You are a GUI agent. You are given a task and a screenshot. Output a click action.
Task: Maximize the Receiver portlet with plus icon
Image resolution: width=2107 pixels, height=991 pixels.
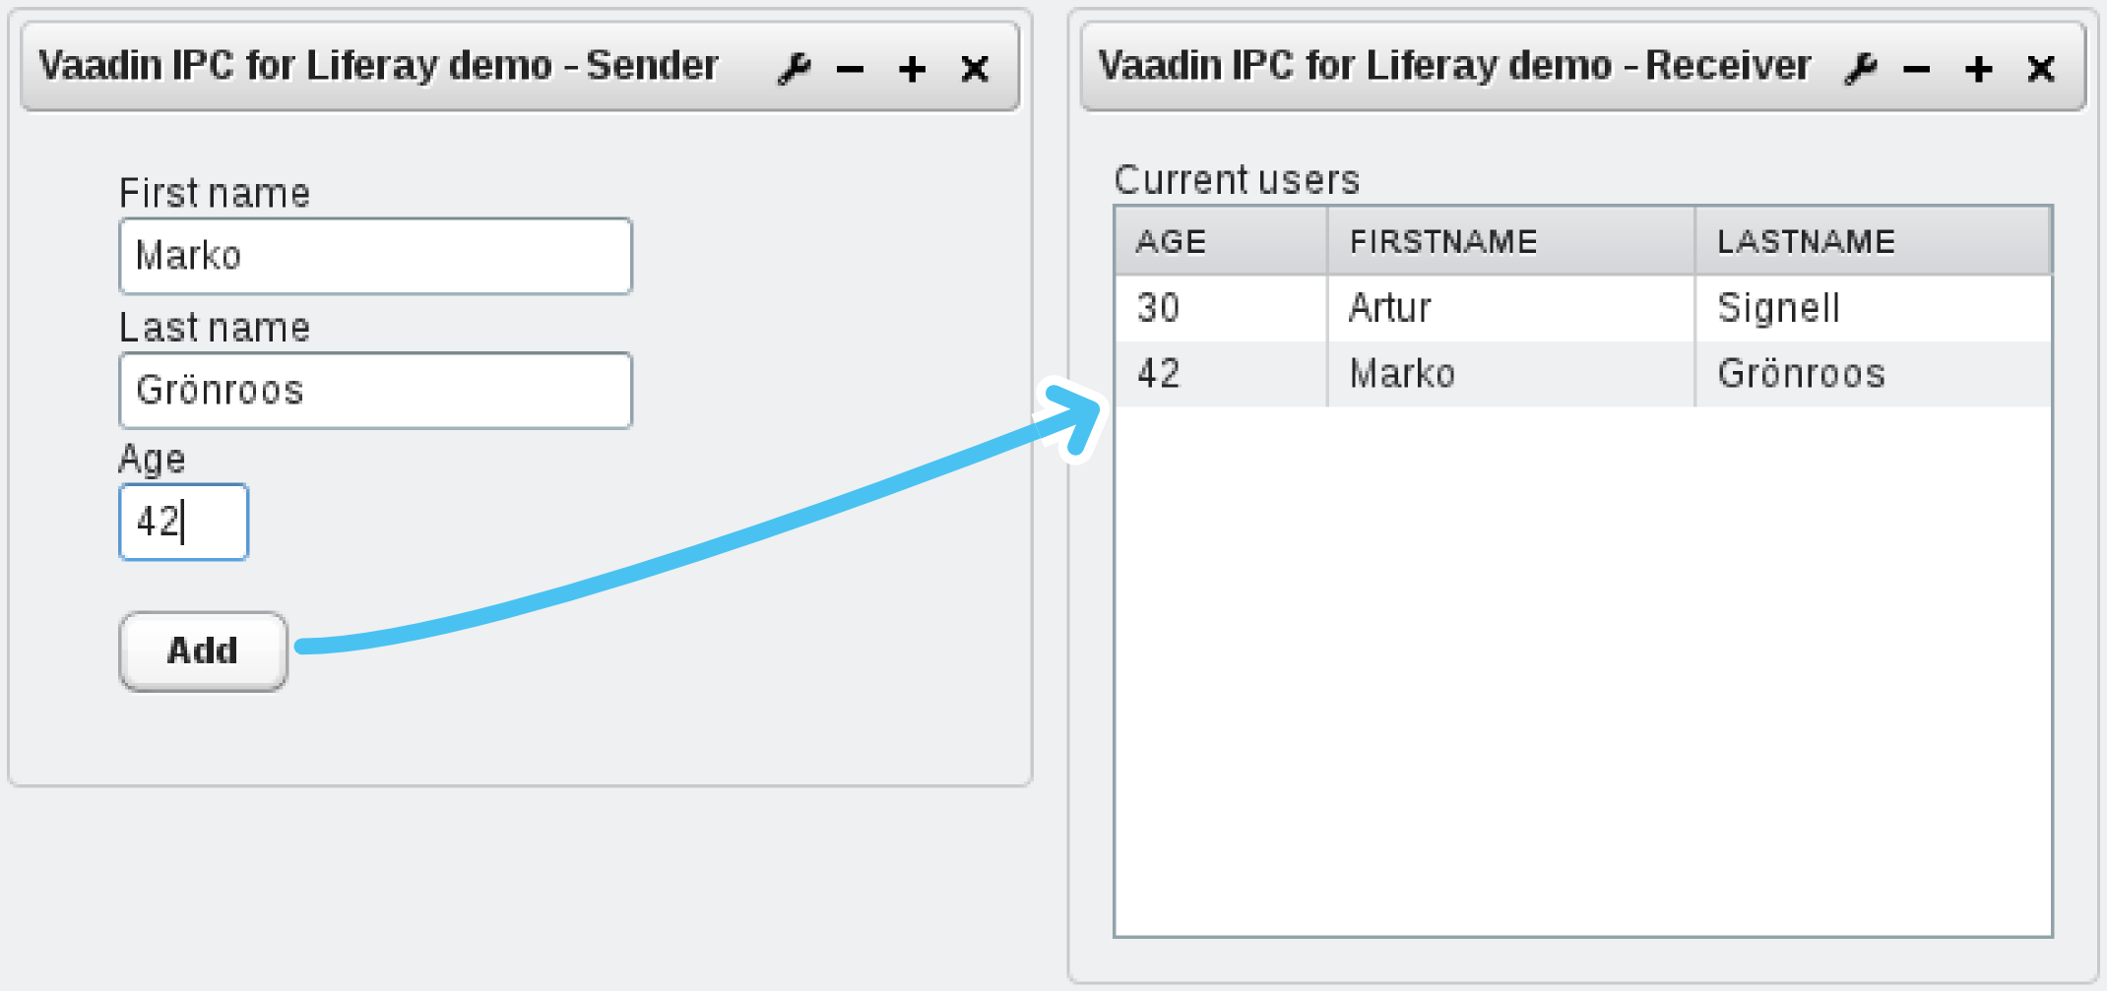click(1979, 69)
